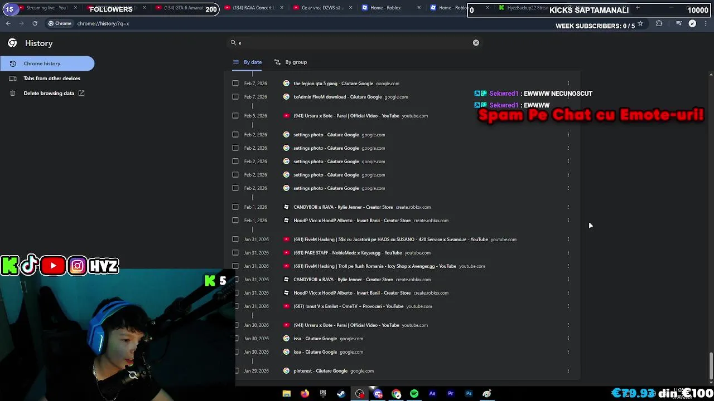The image size is (714, 401).
Task: Open the Chrome profile avatar
Action: click(x=692, y=23)
